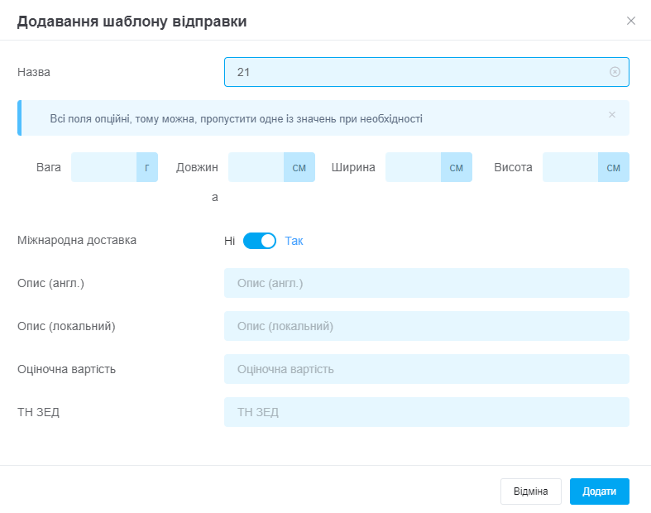651x513 pixels.
Task: Focus the Назва input field
Action: point(418,72)
